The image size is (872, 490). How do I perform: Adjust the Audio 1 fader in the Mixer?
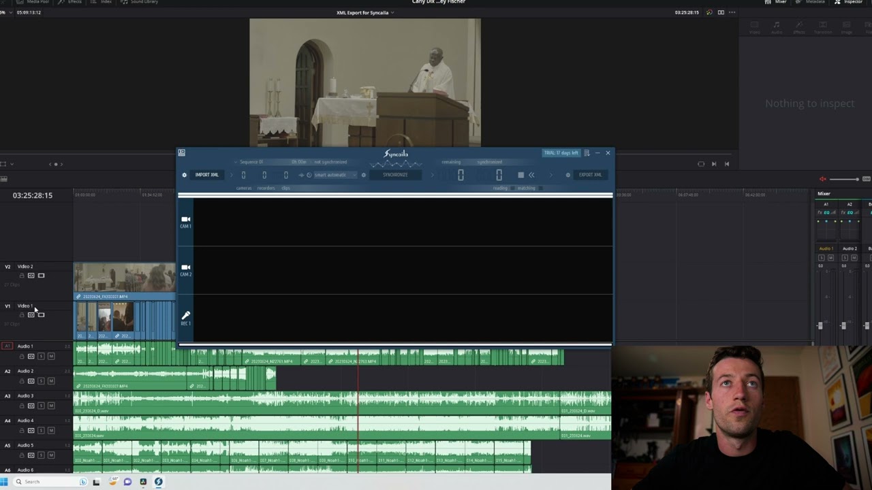point(820,325)
